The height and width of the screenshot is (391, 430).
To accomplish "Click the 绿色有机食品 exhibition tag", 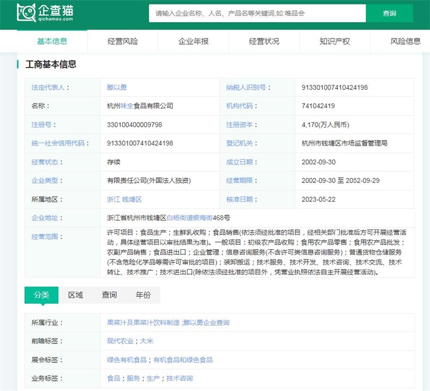I will coord(127,360).
